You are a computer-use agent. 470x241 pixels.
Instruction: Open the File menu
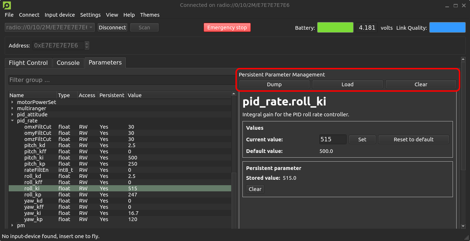pyautogui.click(x=9, y=15)
